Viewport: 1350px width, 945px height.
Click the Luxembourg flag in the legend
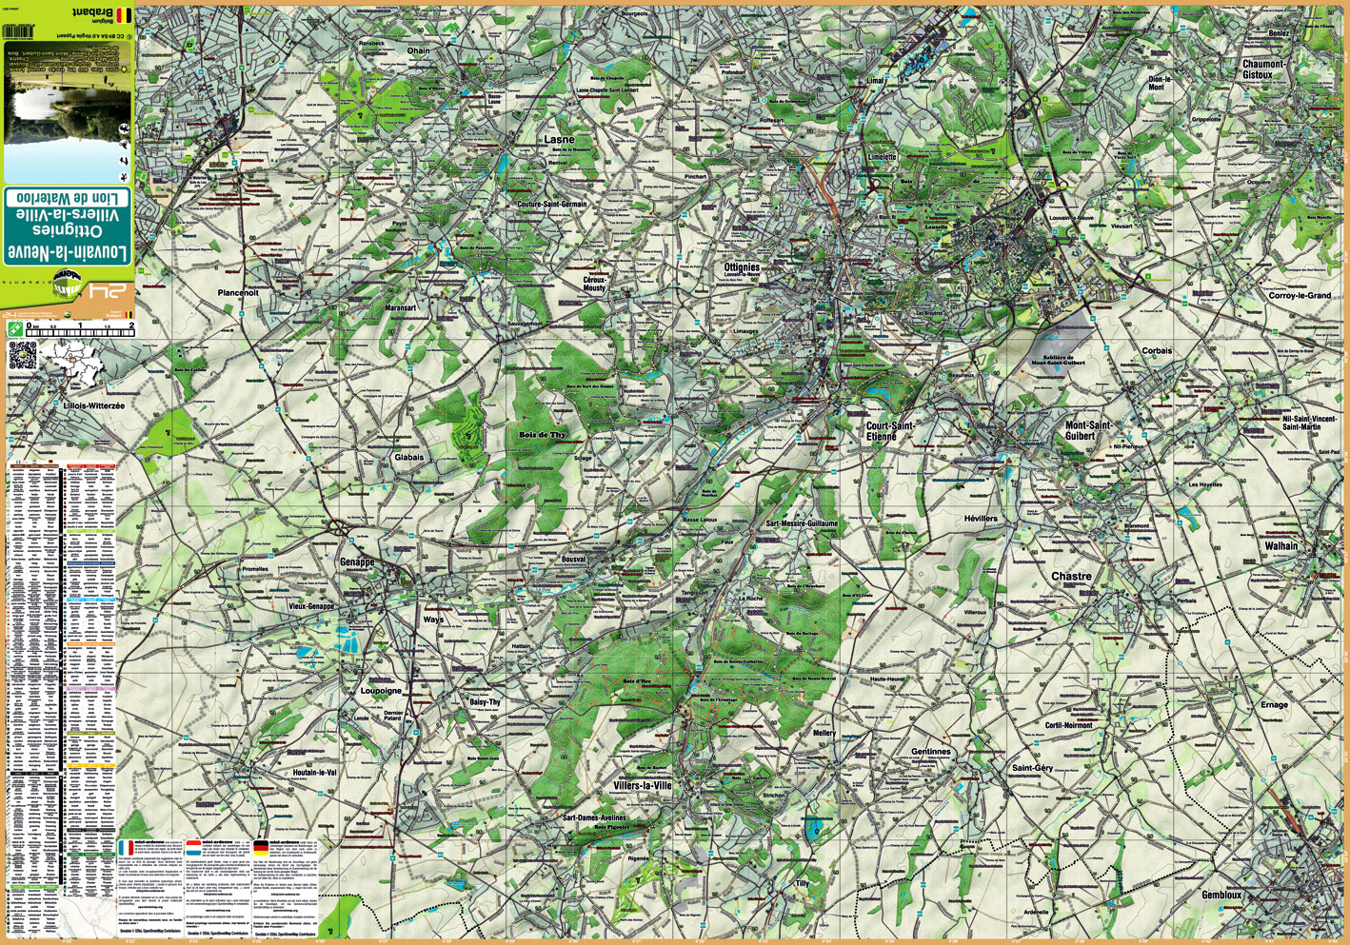[191, 847]
